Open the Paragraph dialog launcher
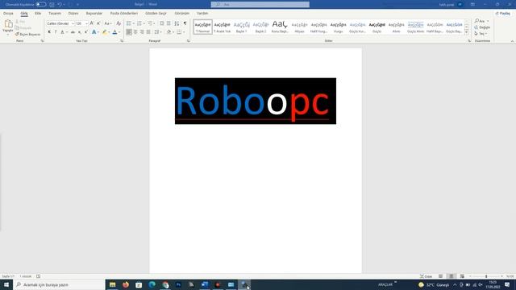This screenshot has height=290, width=516. (188, 41)
